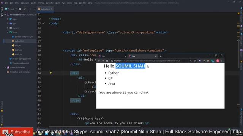Click the zoom magnifier icon in address bar

pyautogui.click(x=191, y=61)
